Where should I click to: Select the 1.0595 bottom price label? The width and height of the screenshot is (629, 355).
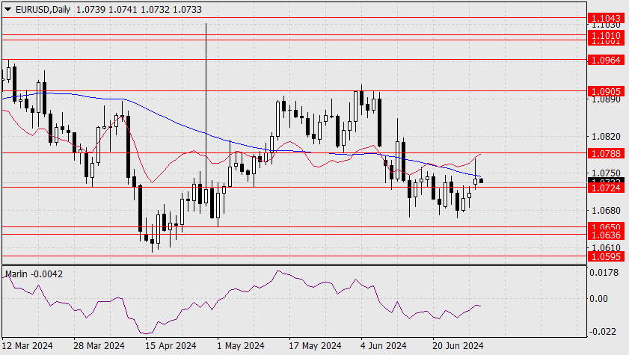606,256
